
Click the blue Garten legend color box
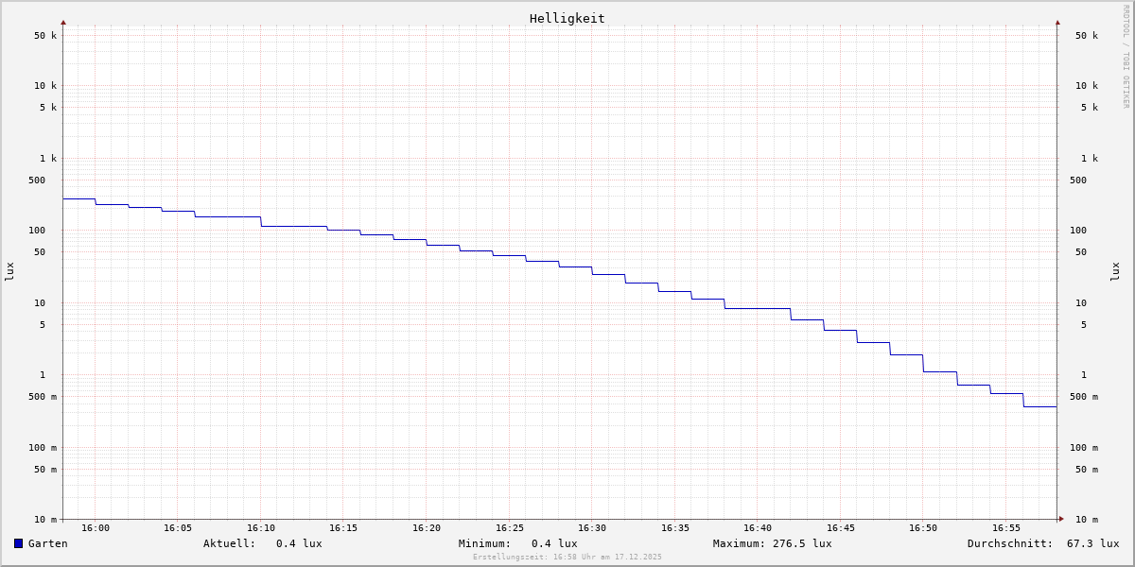tap(18, 543)
